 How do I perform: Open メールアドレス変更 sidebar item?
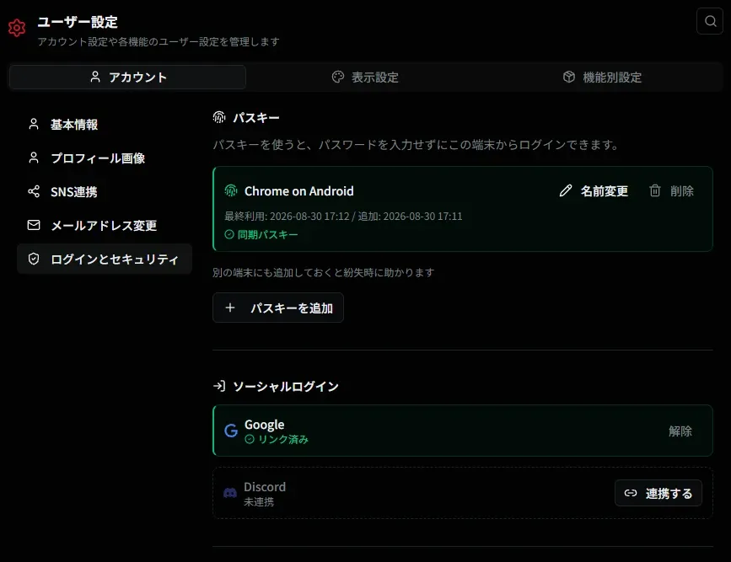[105, 226]
